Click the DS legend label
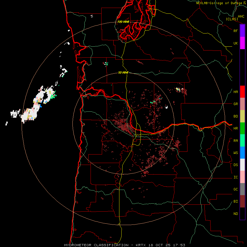The height and width of the screenshot is (247, 247). tap(236, 165)
